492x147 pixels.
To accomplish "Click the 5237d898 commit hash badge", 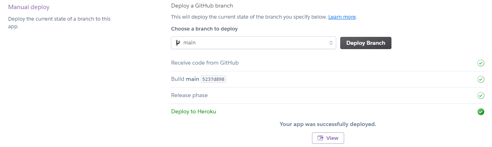I will click(x=213, y=79).
